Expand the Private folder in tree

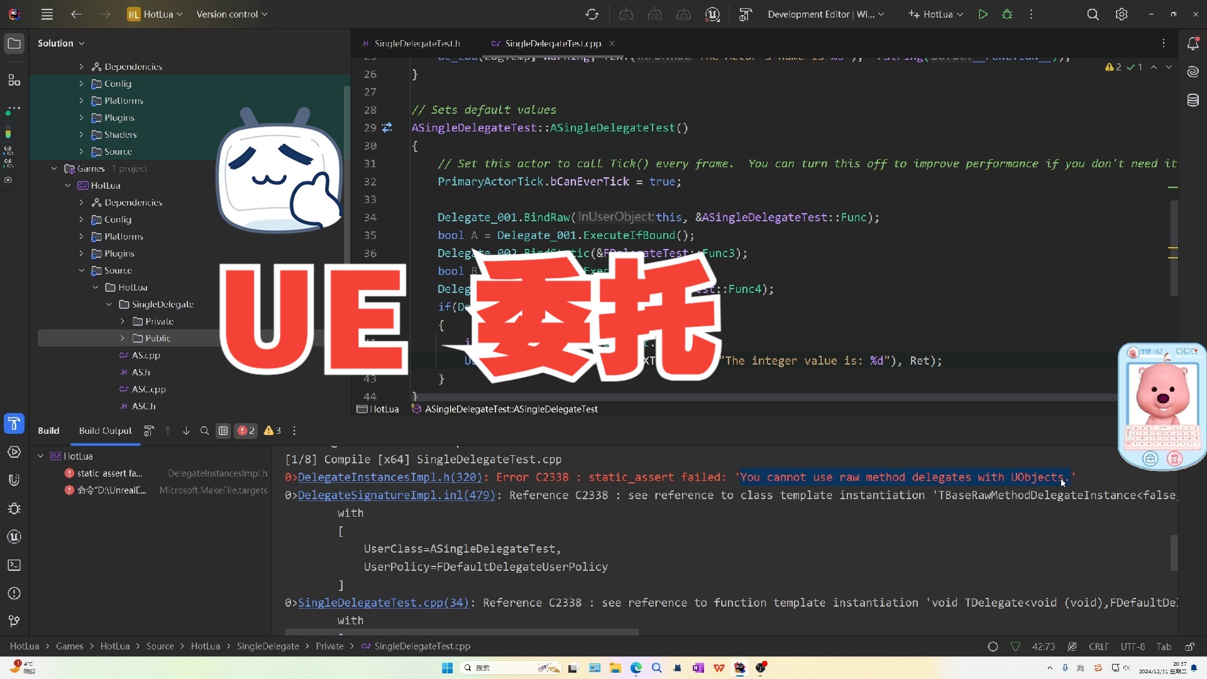pyautogui.click(x=123, y=321)
